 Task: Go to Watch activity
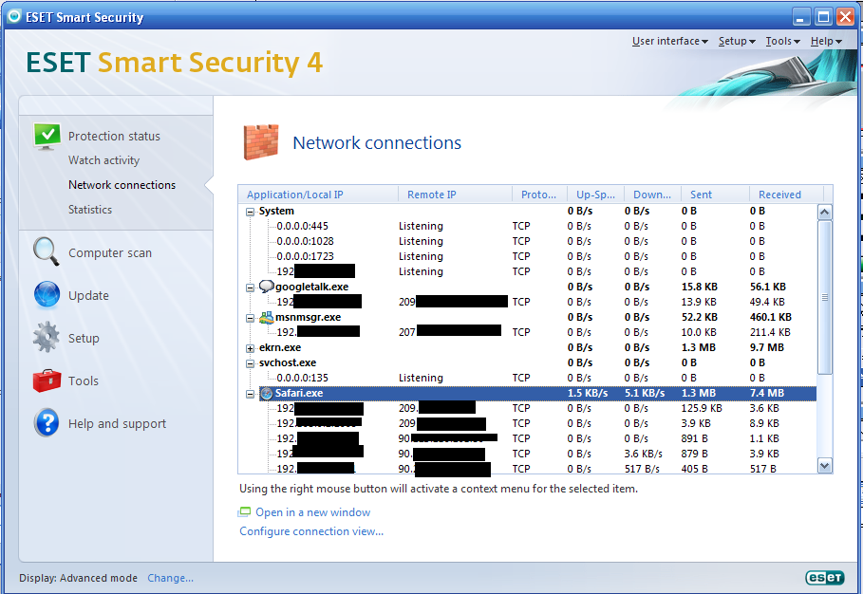pos(104,160)
